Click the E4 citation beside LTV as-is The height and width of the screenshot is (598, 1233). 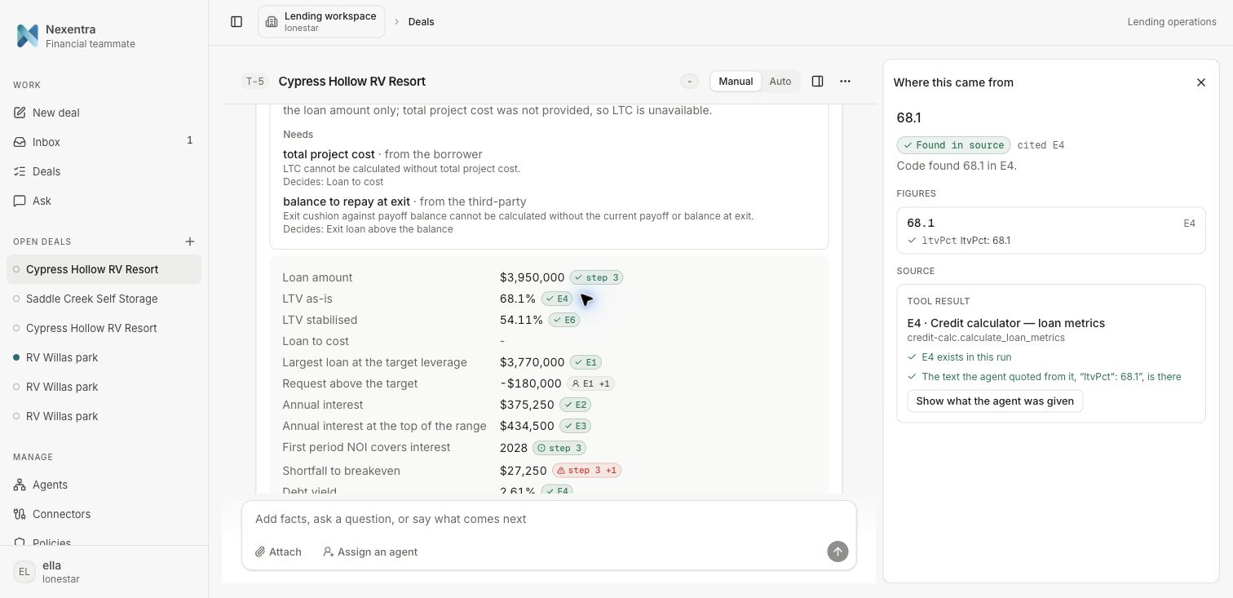(558, 299)
